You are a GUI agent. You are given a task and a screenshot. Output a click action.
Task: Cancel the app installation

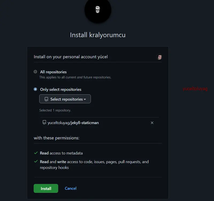click(x=71, y=188)
